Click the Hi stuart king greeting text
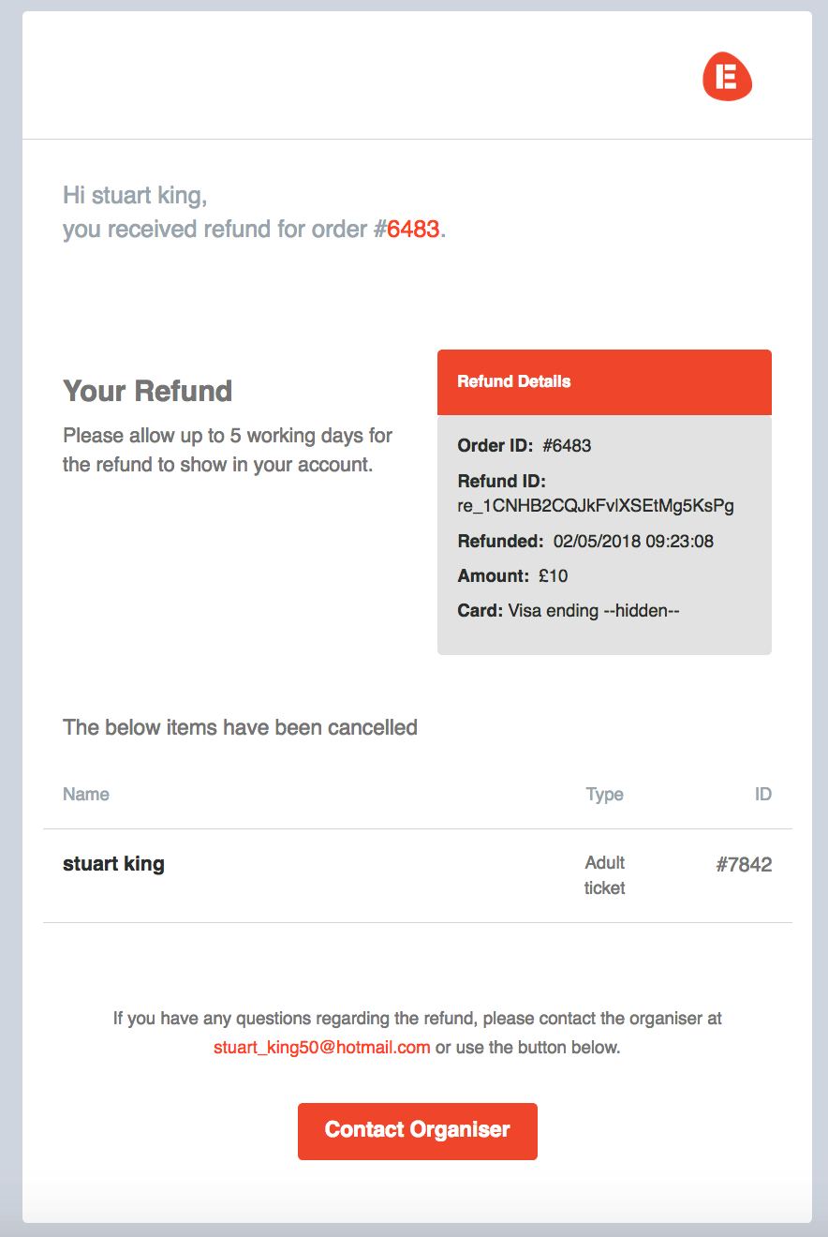This screenshot has width=828, height=1237. (135, 196)
